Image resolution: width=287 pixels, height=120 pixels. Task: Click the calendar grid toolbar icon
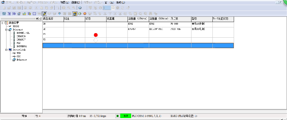pyautogui.click(x=34, y=14)
